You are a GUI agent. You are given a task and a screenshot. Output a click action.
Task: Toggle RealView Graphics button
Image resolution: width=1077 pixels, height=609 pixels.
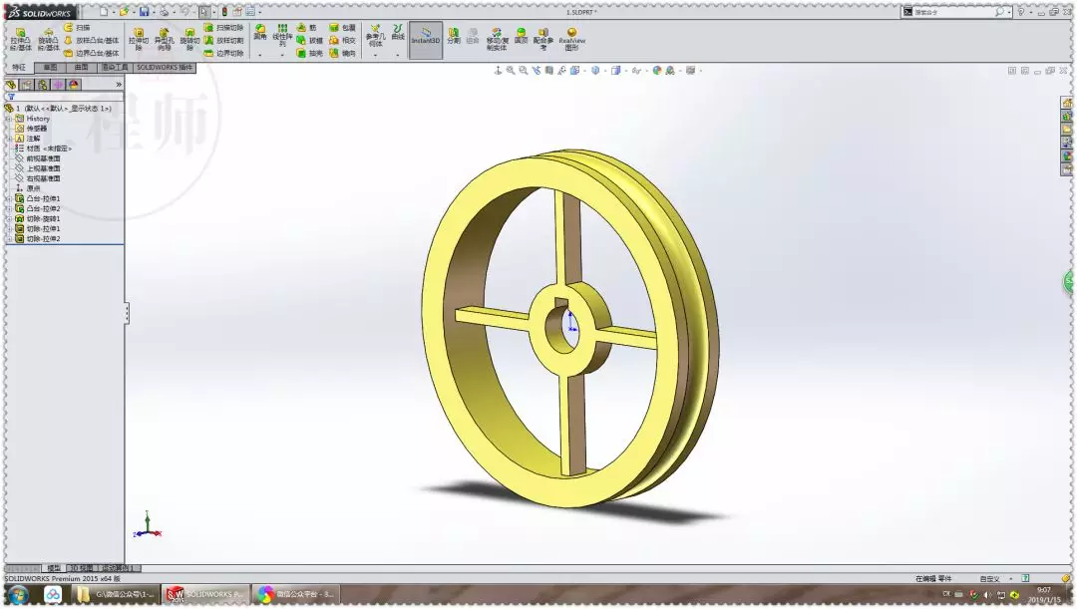tap(571, 39)
